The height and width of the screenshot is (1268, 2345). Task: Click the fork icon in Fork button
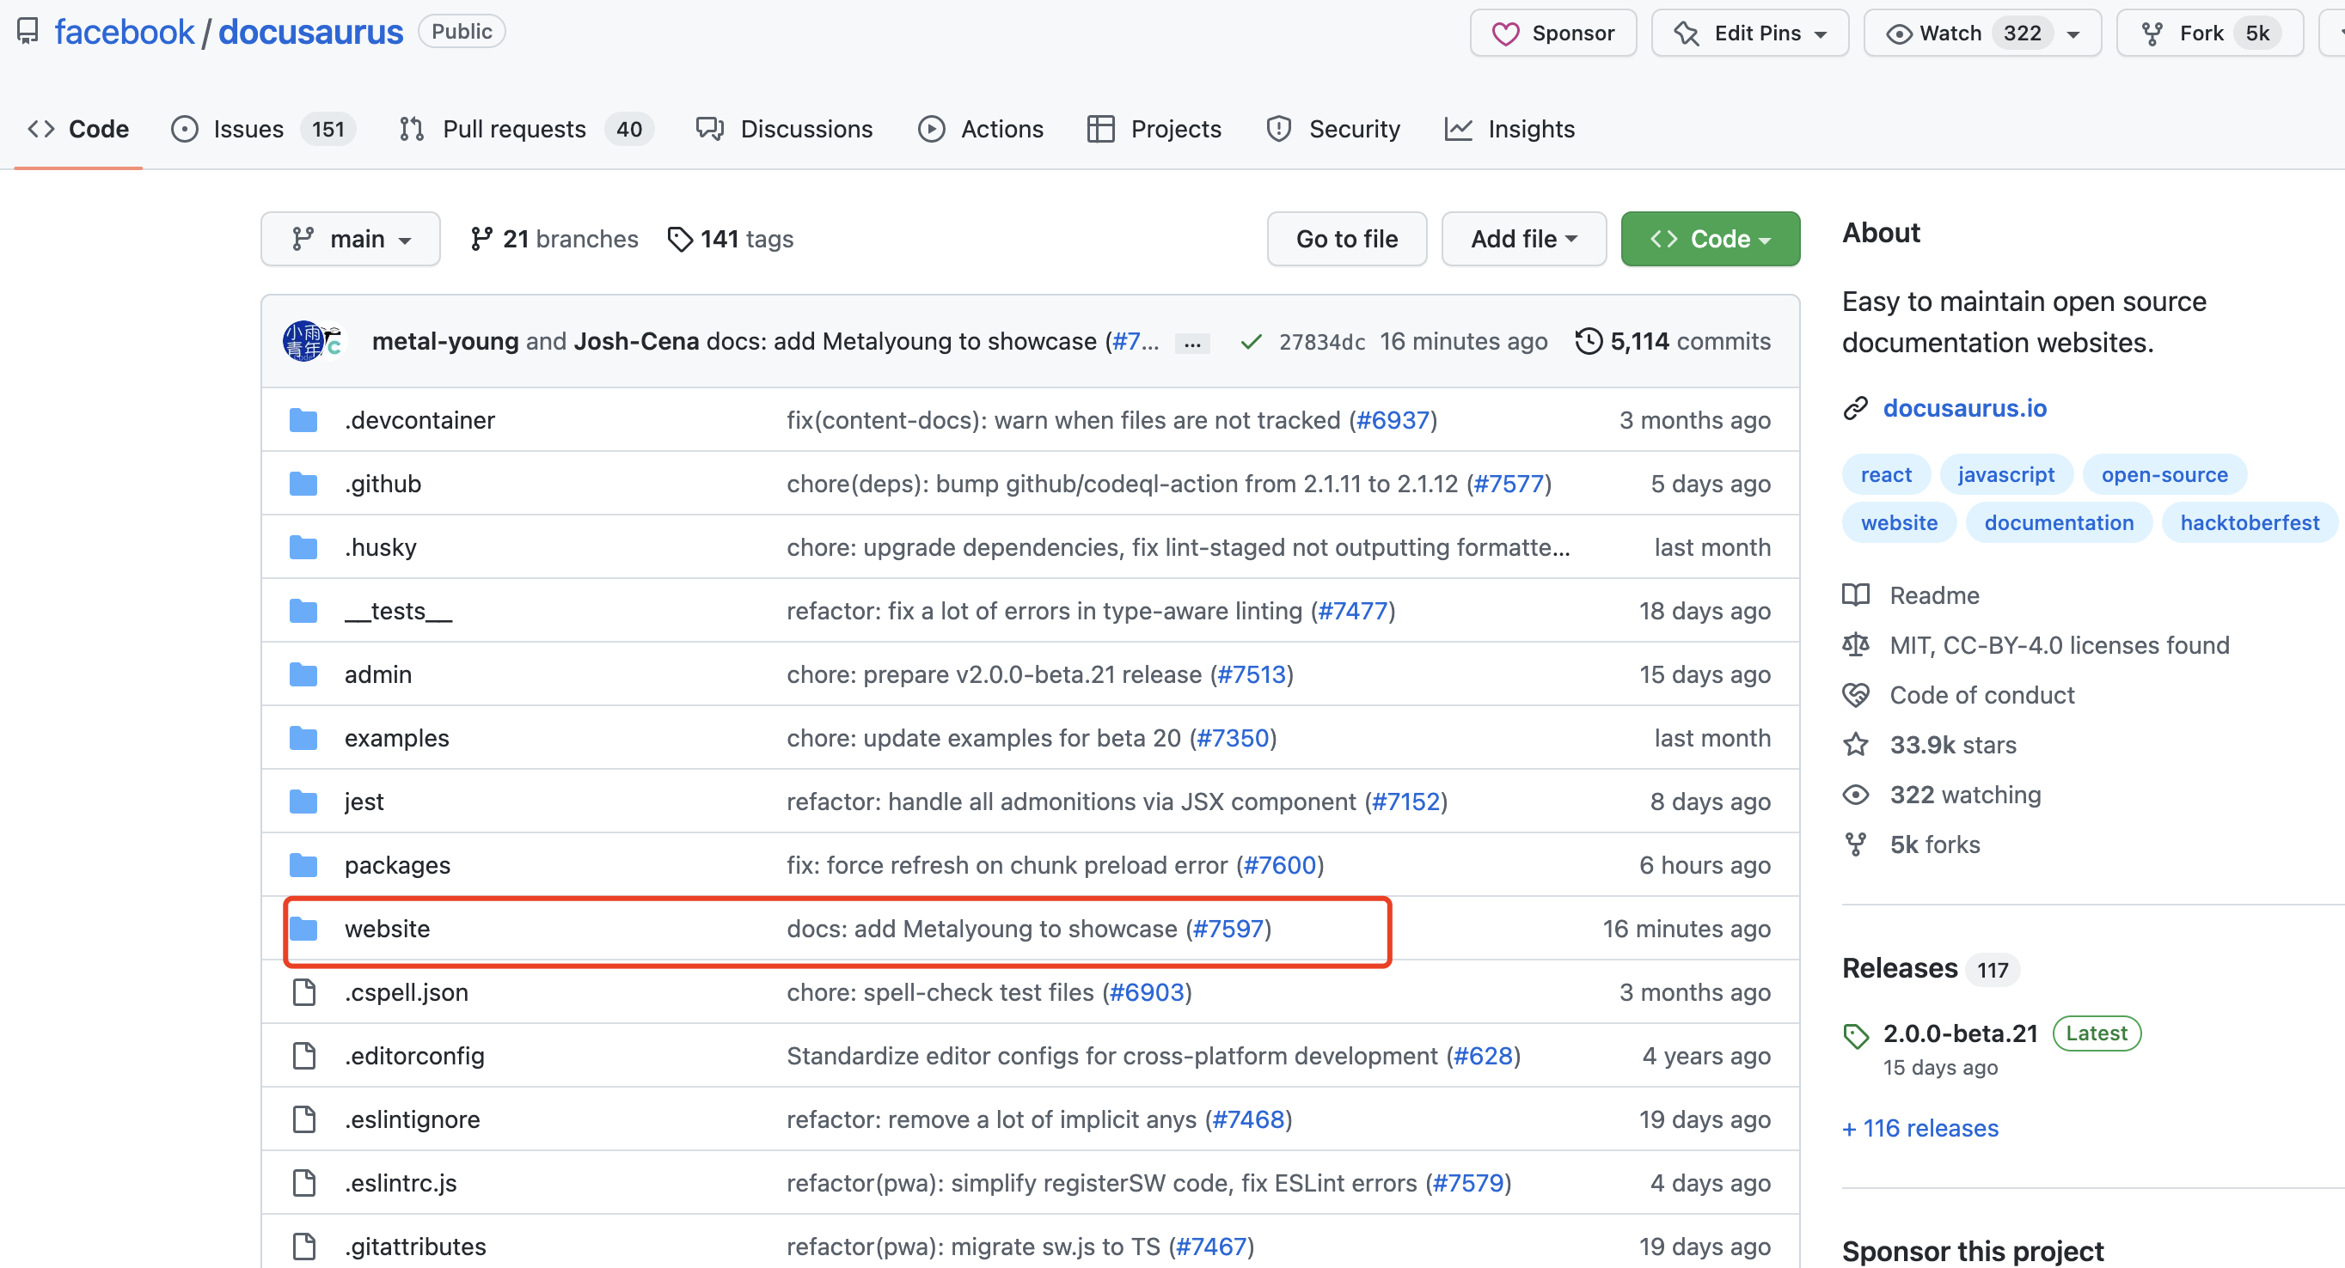pos(2152,34)
